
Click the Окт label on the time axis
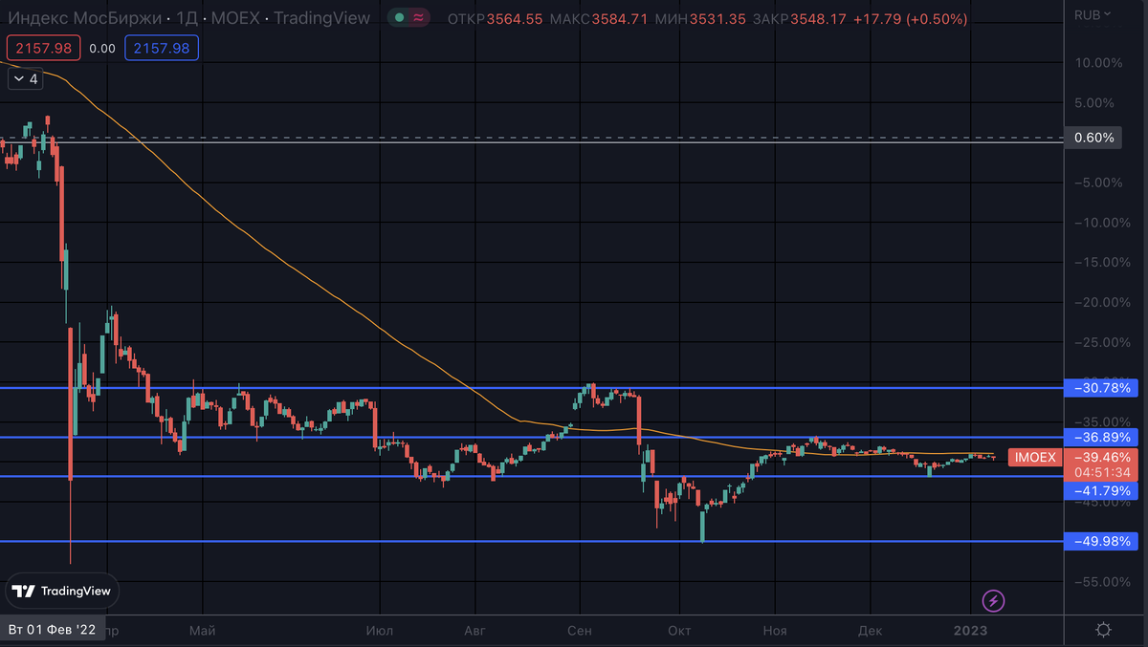(679, 631)
